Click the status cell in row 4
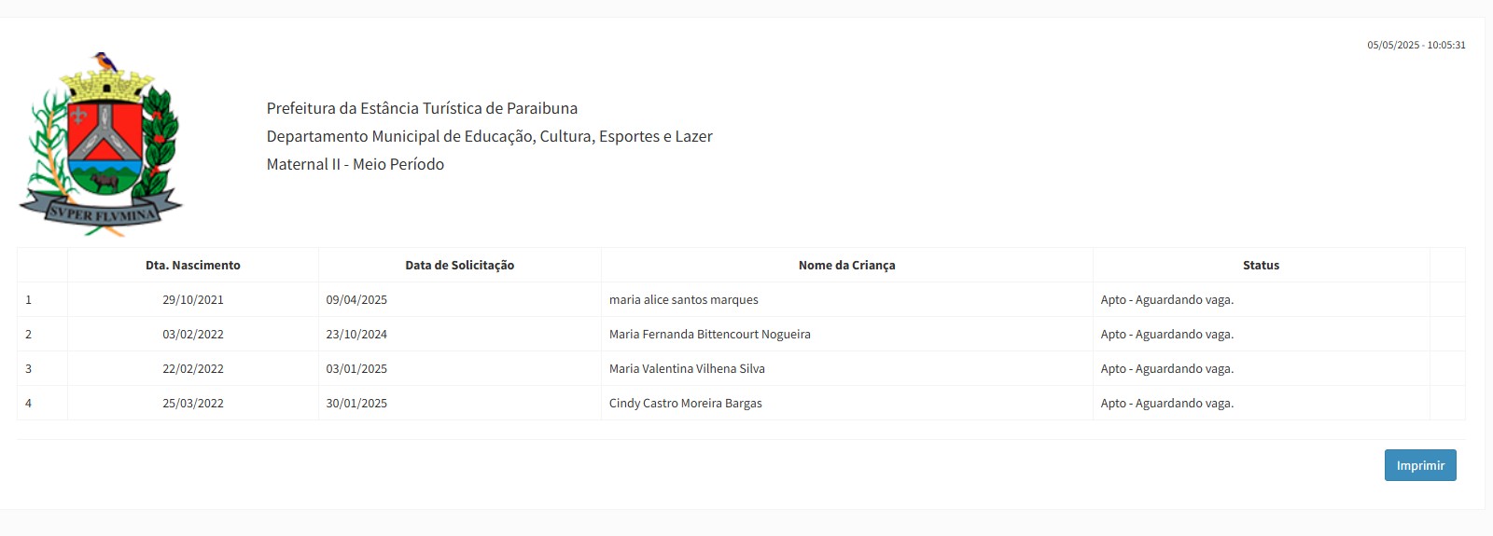 pyautogui.click(x=1261, y=403)
